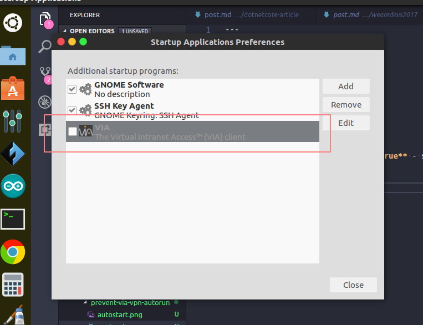Uncheck GNOME Software startup checkbox

[x=72, y=89]
